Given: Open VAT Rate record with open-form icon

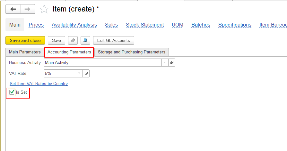Looking at the screenshot, I should (86, 73).
